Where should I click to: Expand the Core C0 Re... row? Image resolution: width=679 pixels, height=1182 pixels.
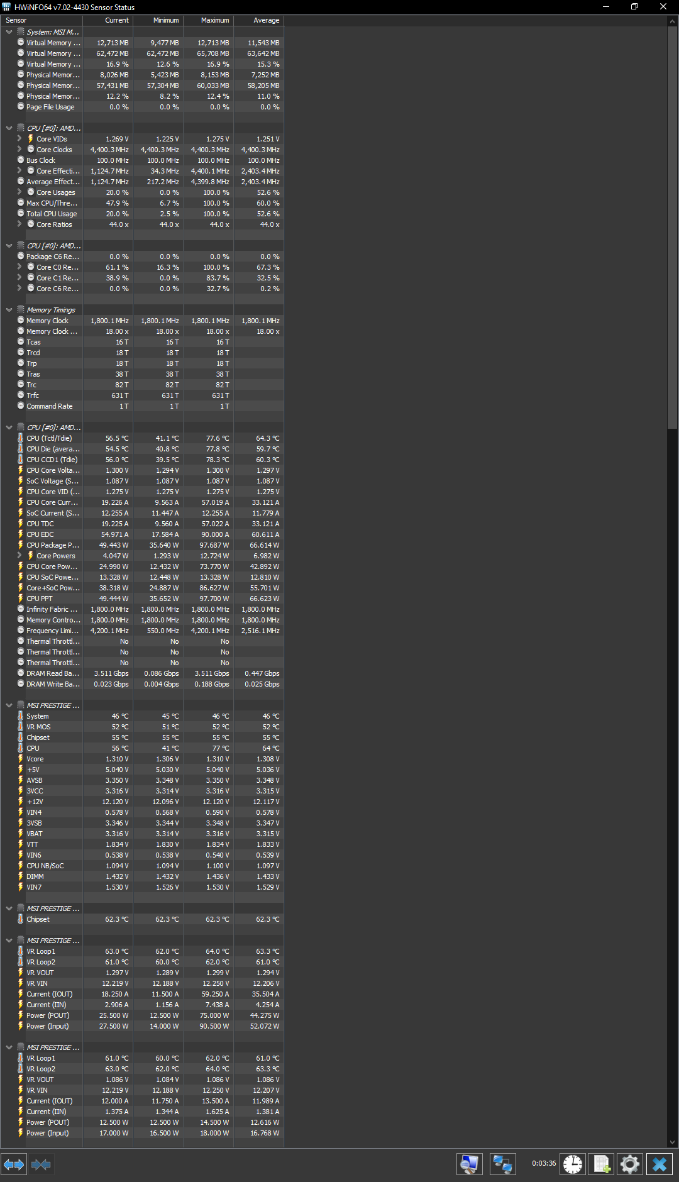(19, 267)
